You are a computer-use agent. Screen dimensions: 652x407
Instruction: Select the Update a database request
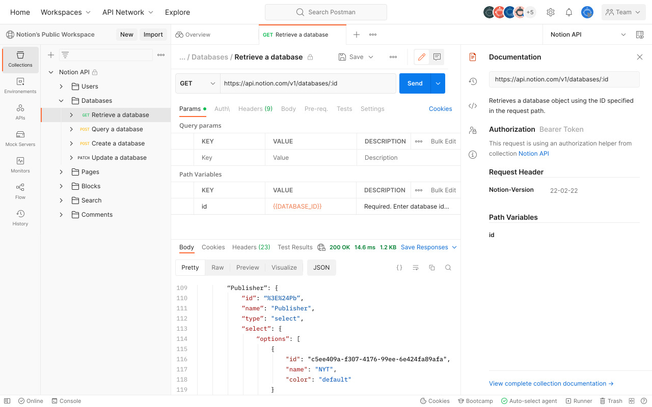click(106, 158)
